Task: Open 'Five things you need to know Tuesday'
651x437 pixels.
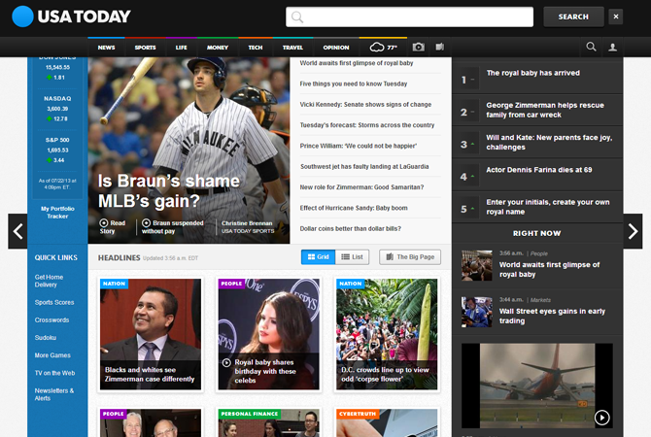Action: 354,84
